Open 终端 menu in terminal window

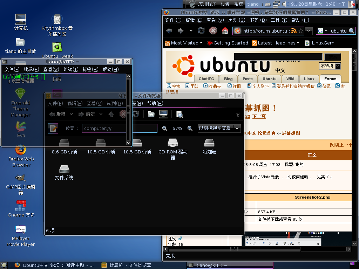pyautogui.click(x=71, y=69)
